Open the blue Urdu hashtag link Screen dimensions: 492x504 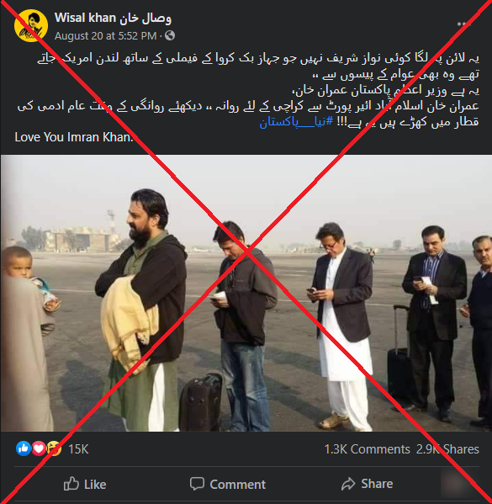click(296, 122)
